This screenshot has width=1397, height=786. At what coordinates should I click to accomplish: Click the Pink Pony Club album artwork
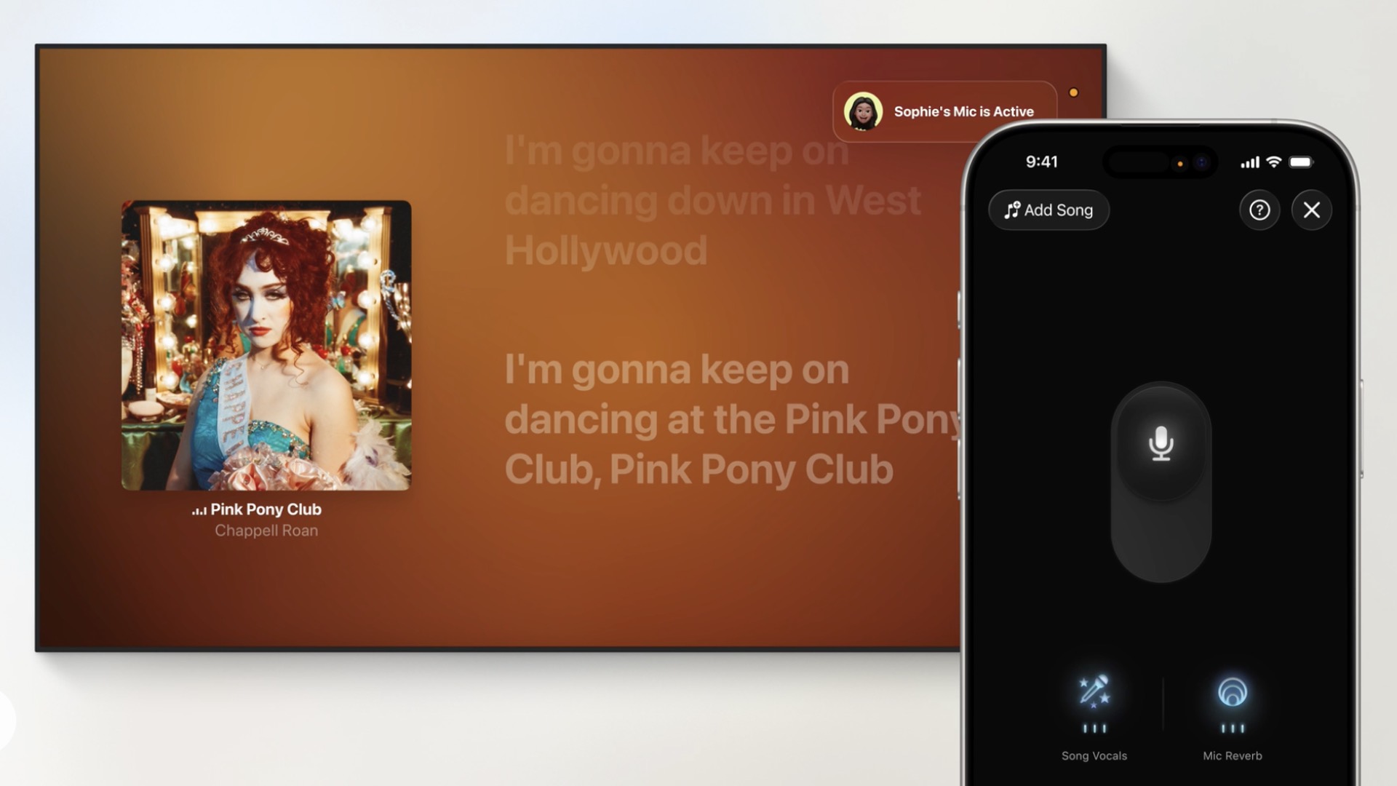(266, 345)
